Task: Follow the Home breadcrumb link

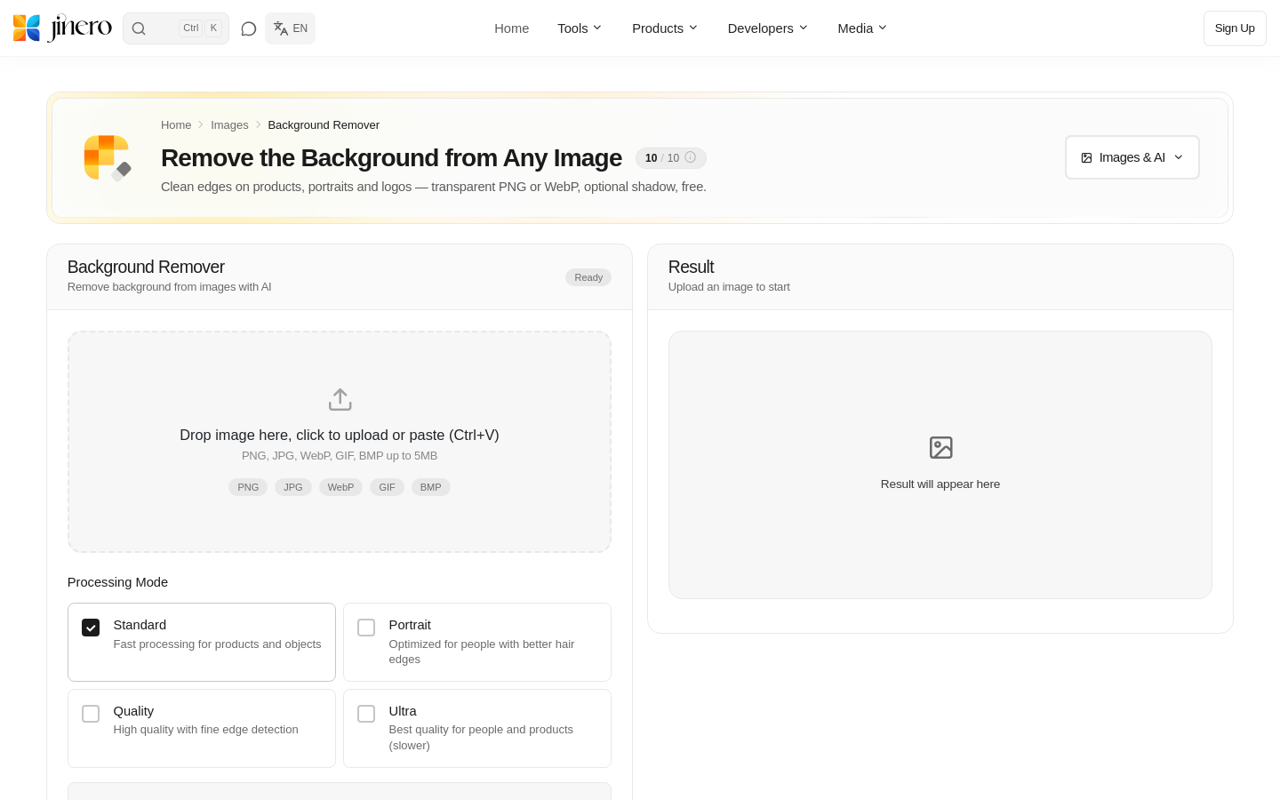Action: click(176, 125)
